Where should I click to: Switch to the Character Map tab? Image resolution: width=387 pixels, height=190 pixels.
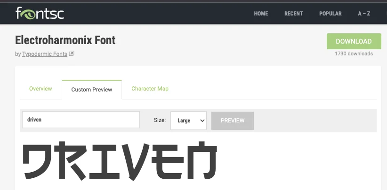pyautogui.click(x=150, y=89)
